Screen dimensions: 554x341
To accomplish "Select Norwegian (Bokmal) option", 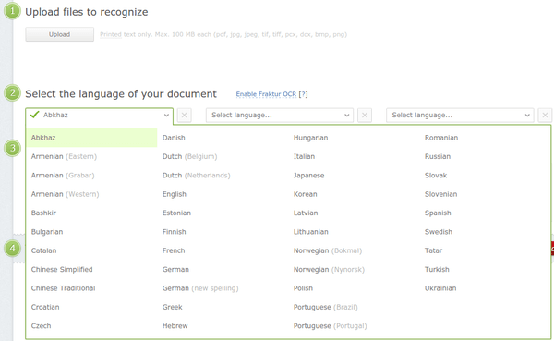I will [x=328, y=250].
